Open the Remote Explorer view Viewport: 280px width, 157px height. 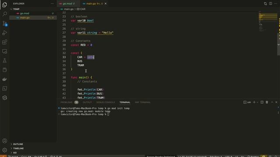(5, 51)
